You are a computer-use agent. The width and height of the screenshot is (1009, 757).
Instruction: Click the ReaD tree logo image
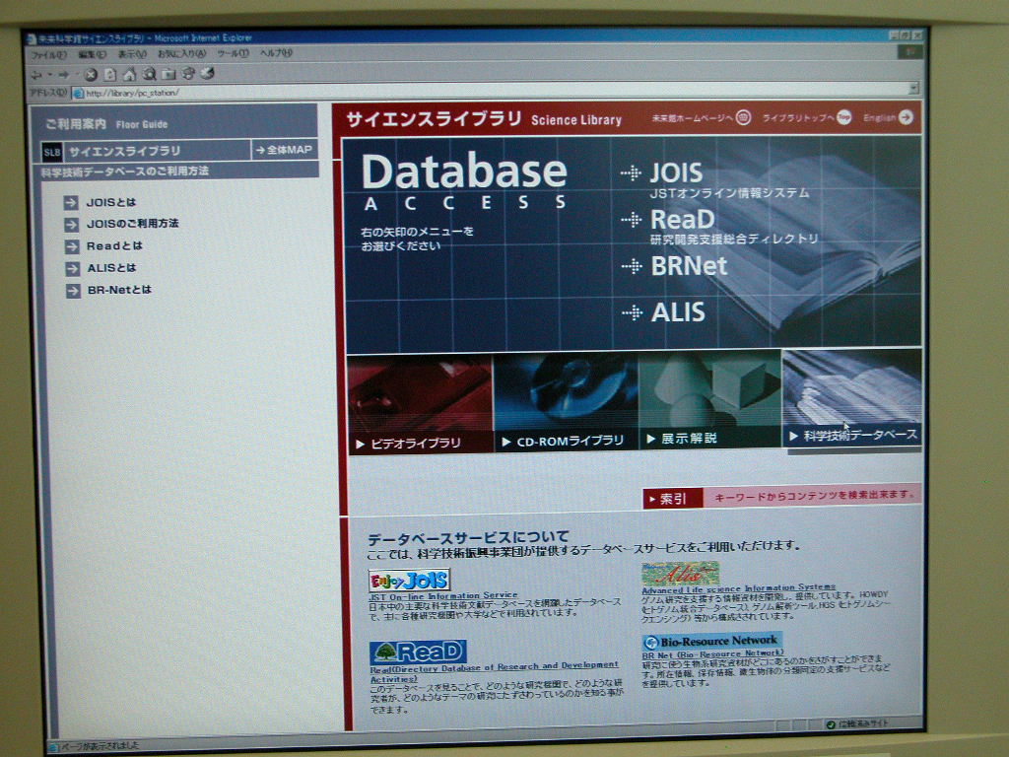418,653
